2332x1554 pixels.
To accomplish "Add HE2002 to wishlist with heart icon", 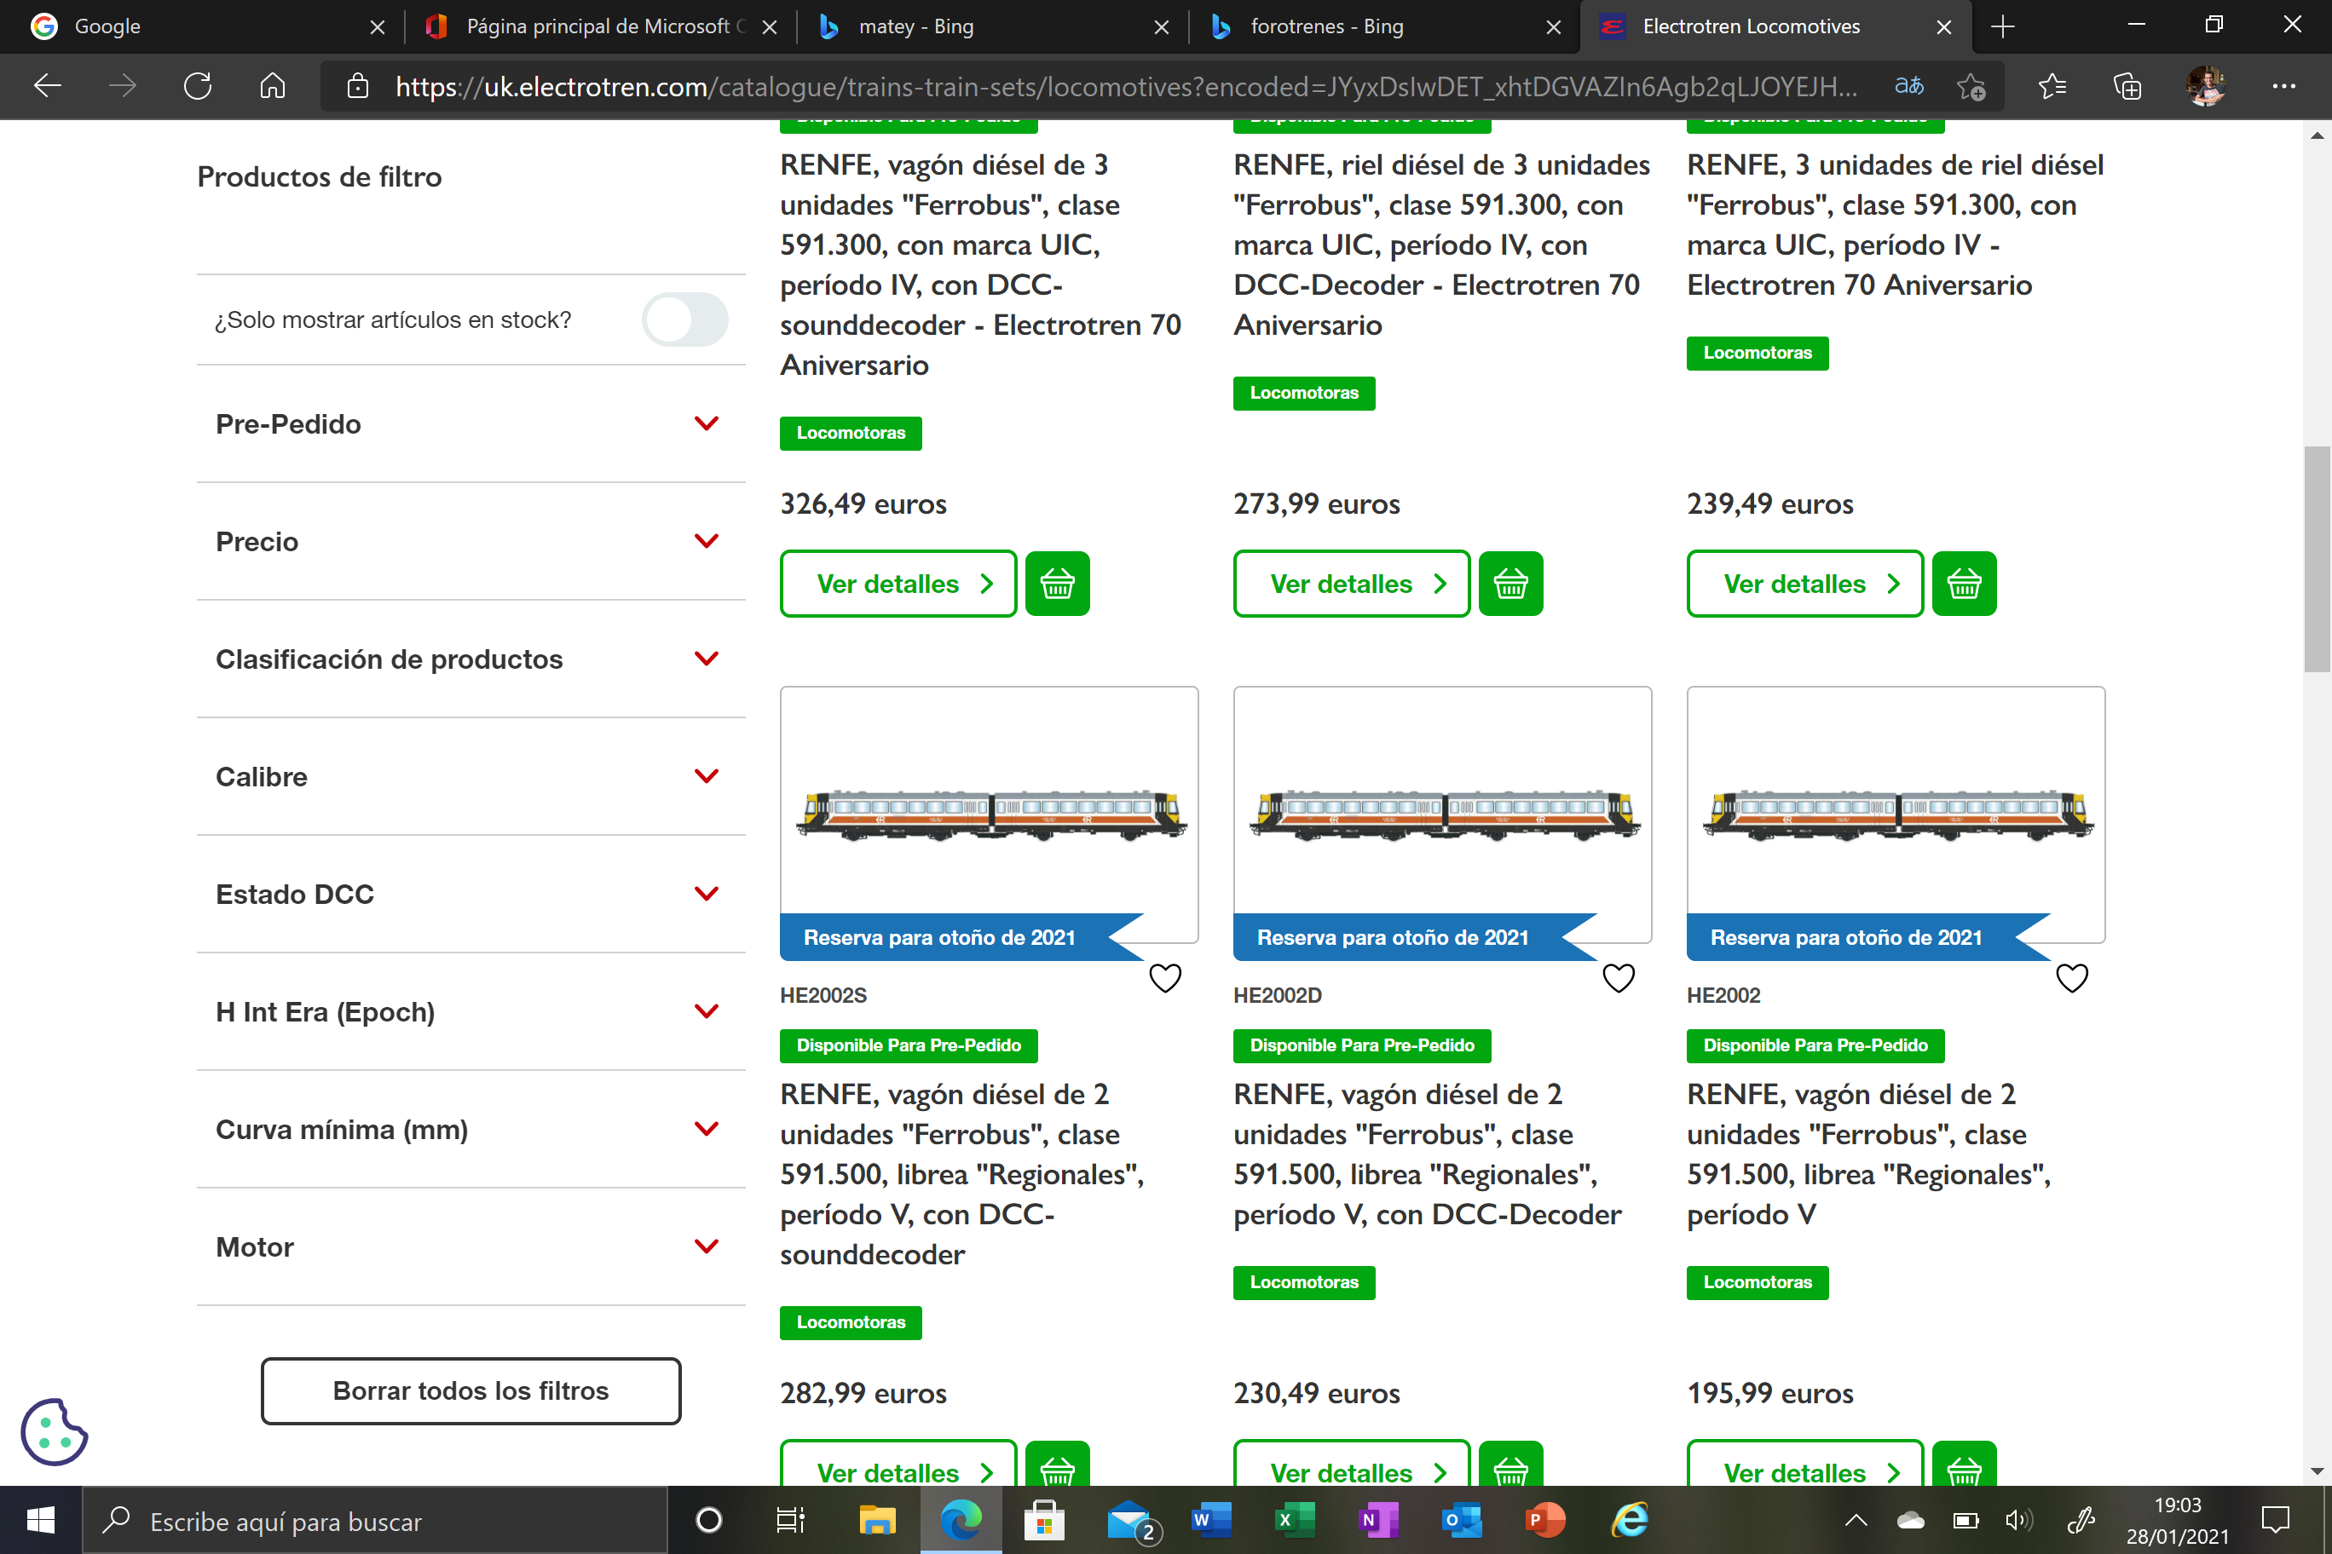I will click(x=2071, y=978).
